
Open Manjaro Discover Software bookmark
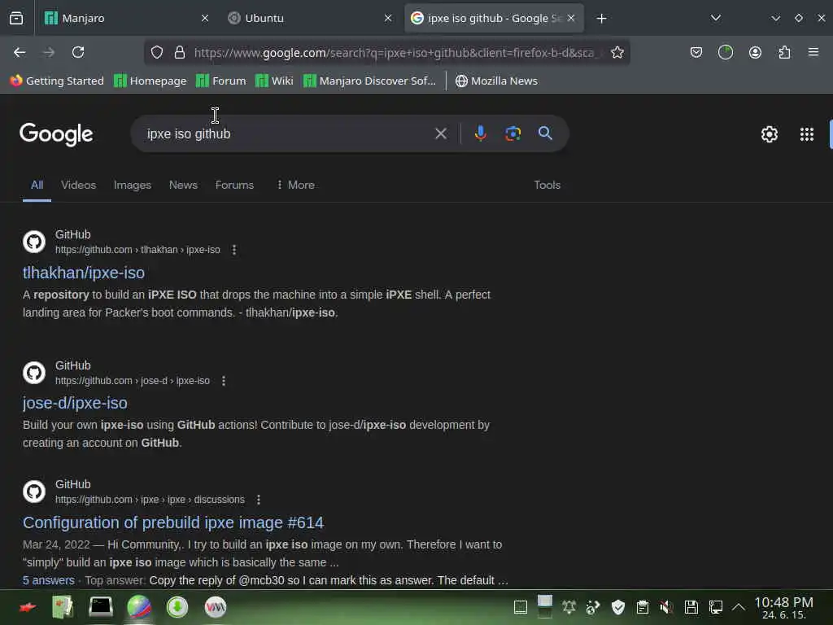click(370, 81)
